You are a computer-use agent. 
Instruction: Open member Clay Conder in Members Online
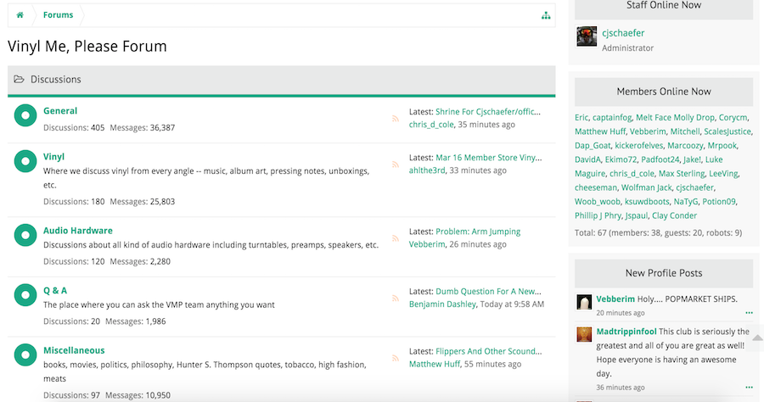[x=674, y=215]
